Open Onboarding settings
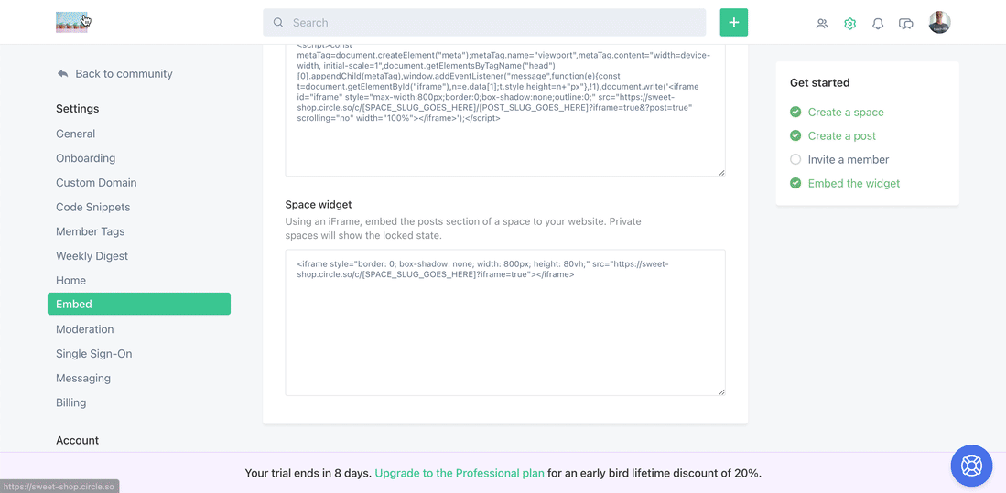This screenshot has width=1006, height=493. 85,158
